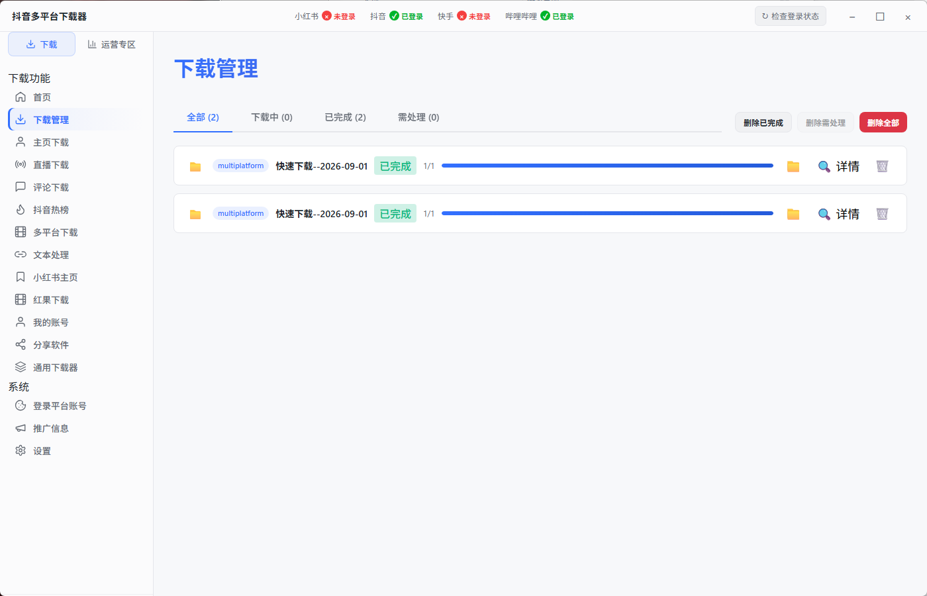Click the flame icon beside 抖音热榜

[x=21, y=210]
